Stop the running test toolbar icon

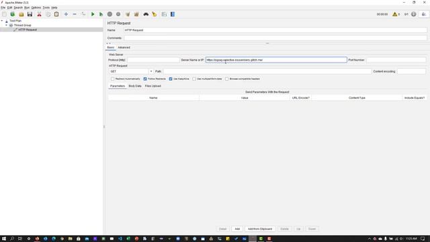110,14
